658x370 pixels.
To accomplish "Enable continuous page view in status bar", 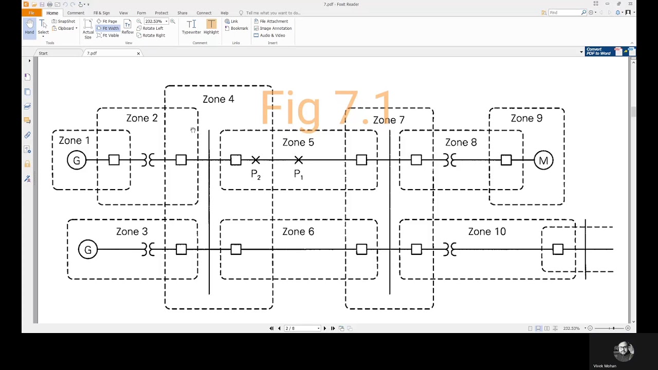I will [538, 328].
